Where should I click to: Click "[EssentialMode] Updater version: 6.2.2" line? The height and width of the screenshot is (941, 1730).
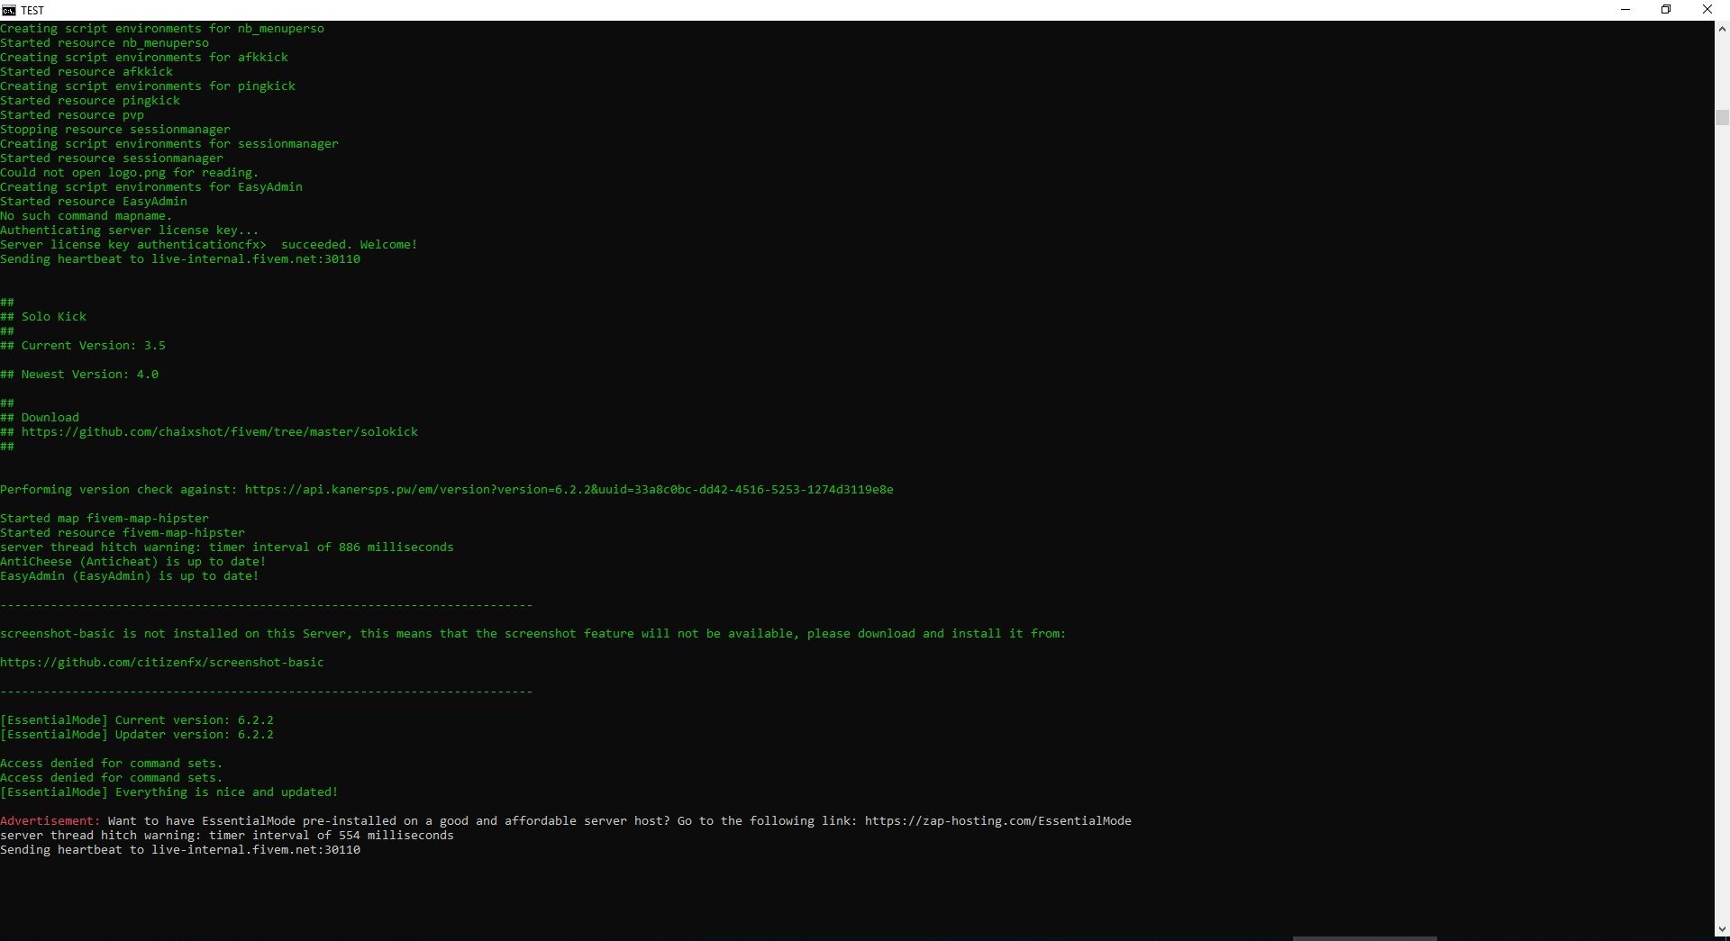tap(137, 735)
